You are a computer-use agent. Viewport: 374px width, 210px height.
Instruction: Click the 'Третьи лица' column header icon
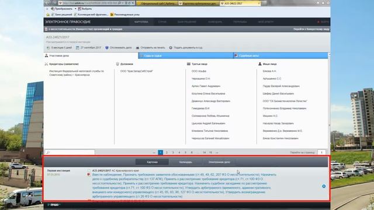click(x=189, y=64)
